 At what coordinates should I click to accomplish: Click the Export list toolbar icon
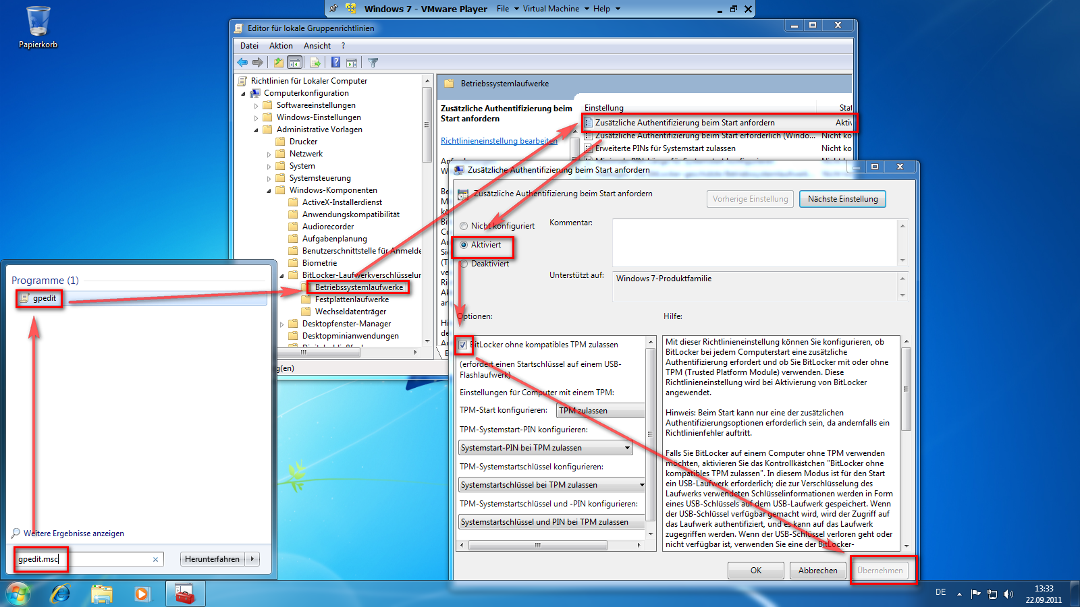pyautogui.click(x=315, y=63)
